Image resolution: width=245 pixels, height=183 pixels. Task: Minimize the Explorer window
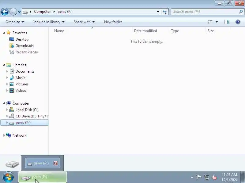[x=219, y=3]
